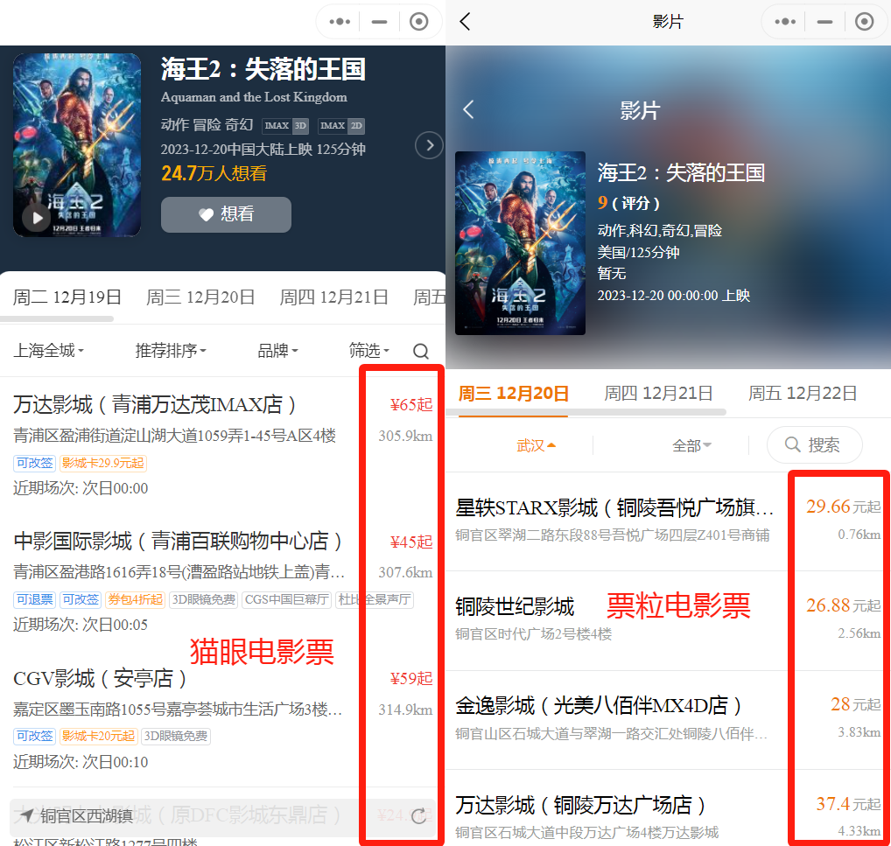This screenshot has height=846, width=891.
Task: Expand the 推荐排序 sorting dropdown
Action: [171, 351]
